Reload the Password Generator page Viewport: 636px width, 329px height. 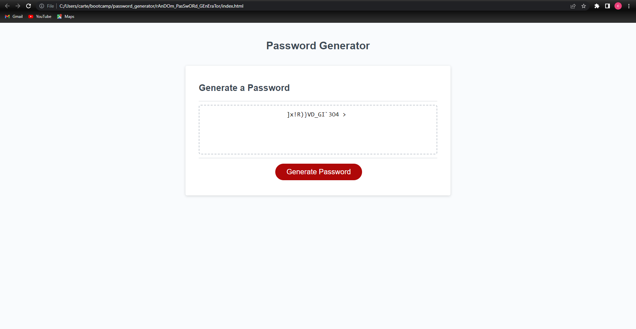click(x=28, y=6)
